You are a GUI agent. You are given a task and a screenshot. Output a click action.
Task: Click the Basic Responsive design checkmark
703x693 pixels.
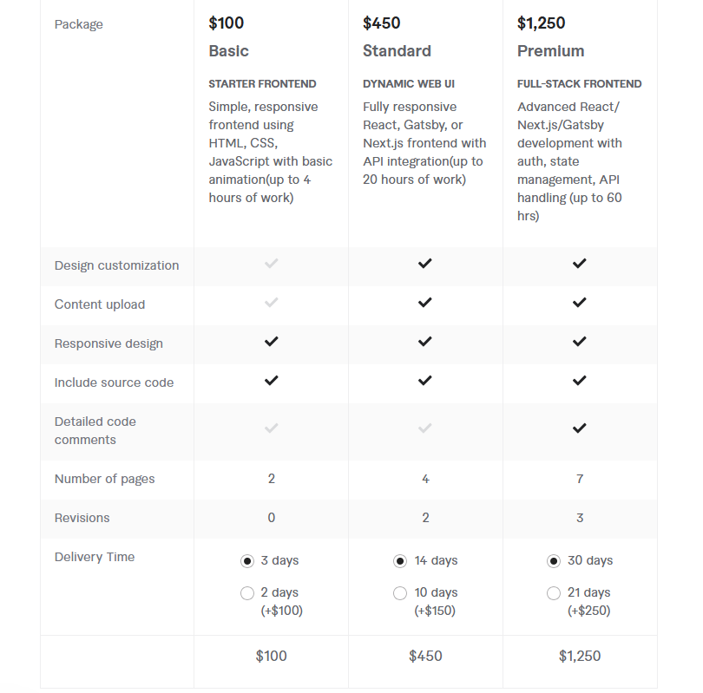[x=272, y=342]
